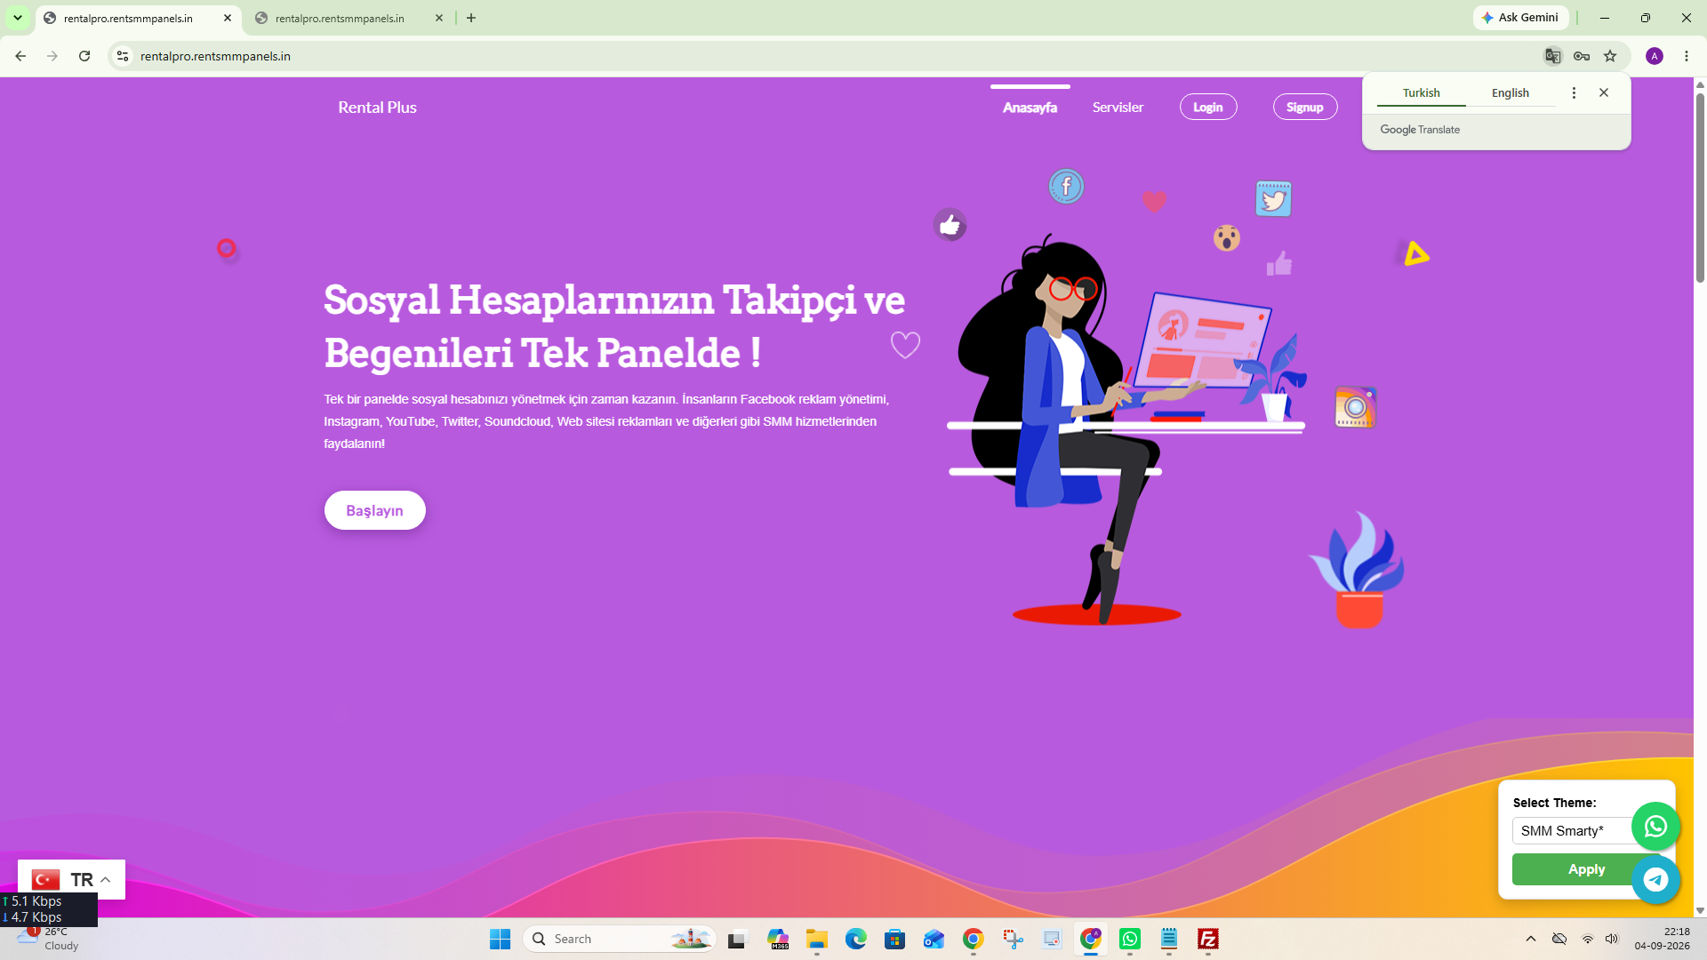Click the Signup button
Viewport: 1707px width, 960px height.
(1304, 107)
